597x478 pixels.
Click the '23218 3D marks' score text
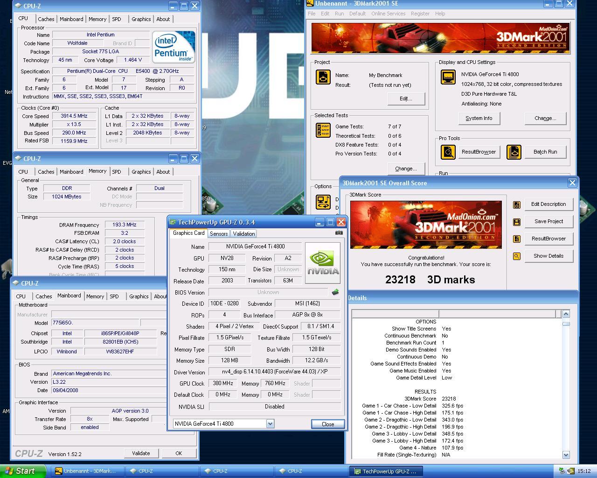[430, 280]
